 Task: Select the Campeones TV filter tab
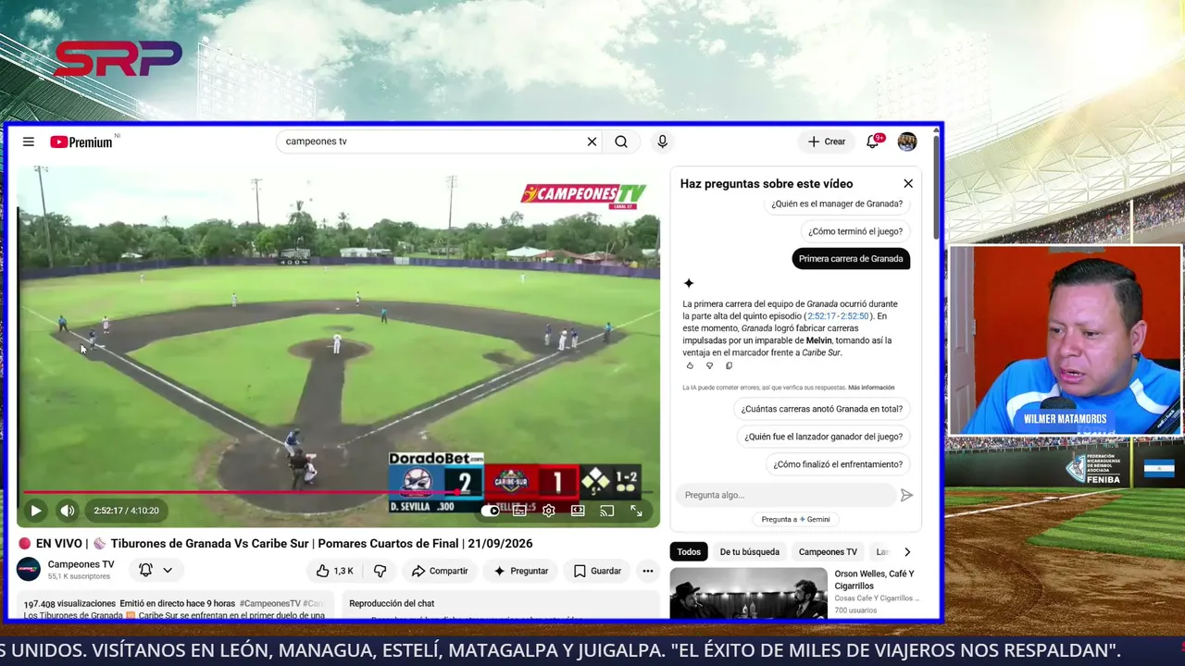[828, 552]
